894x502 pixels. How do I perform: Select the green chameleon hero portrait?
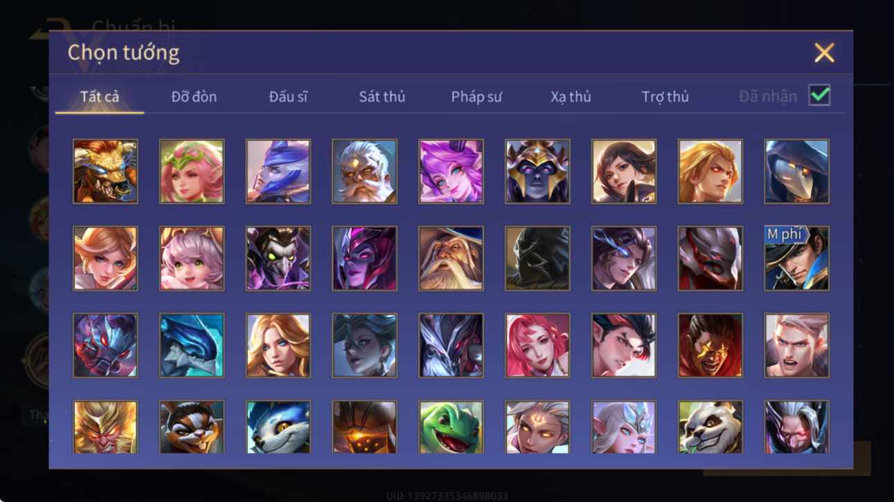click(x=451, y=427)
